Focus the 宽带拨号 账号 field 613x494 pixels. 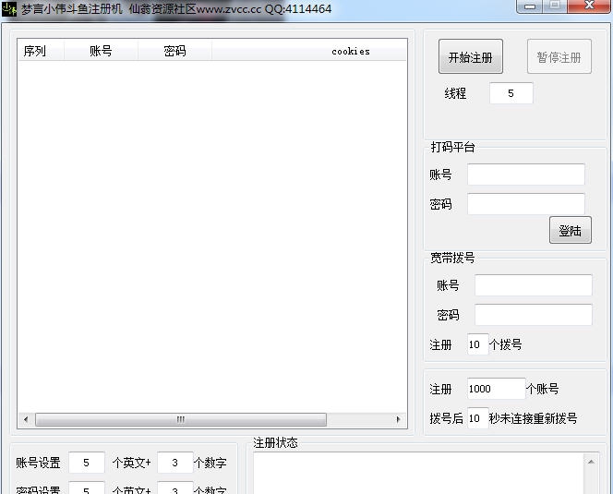[534, 285]
